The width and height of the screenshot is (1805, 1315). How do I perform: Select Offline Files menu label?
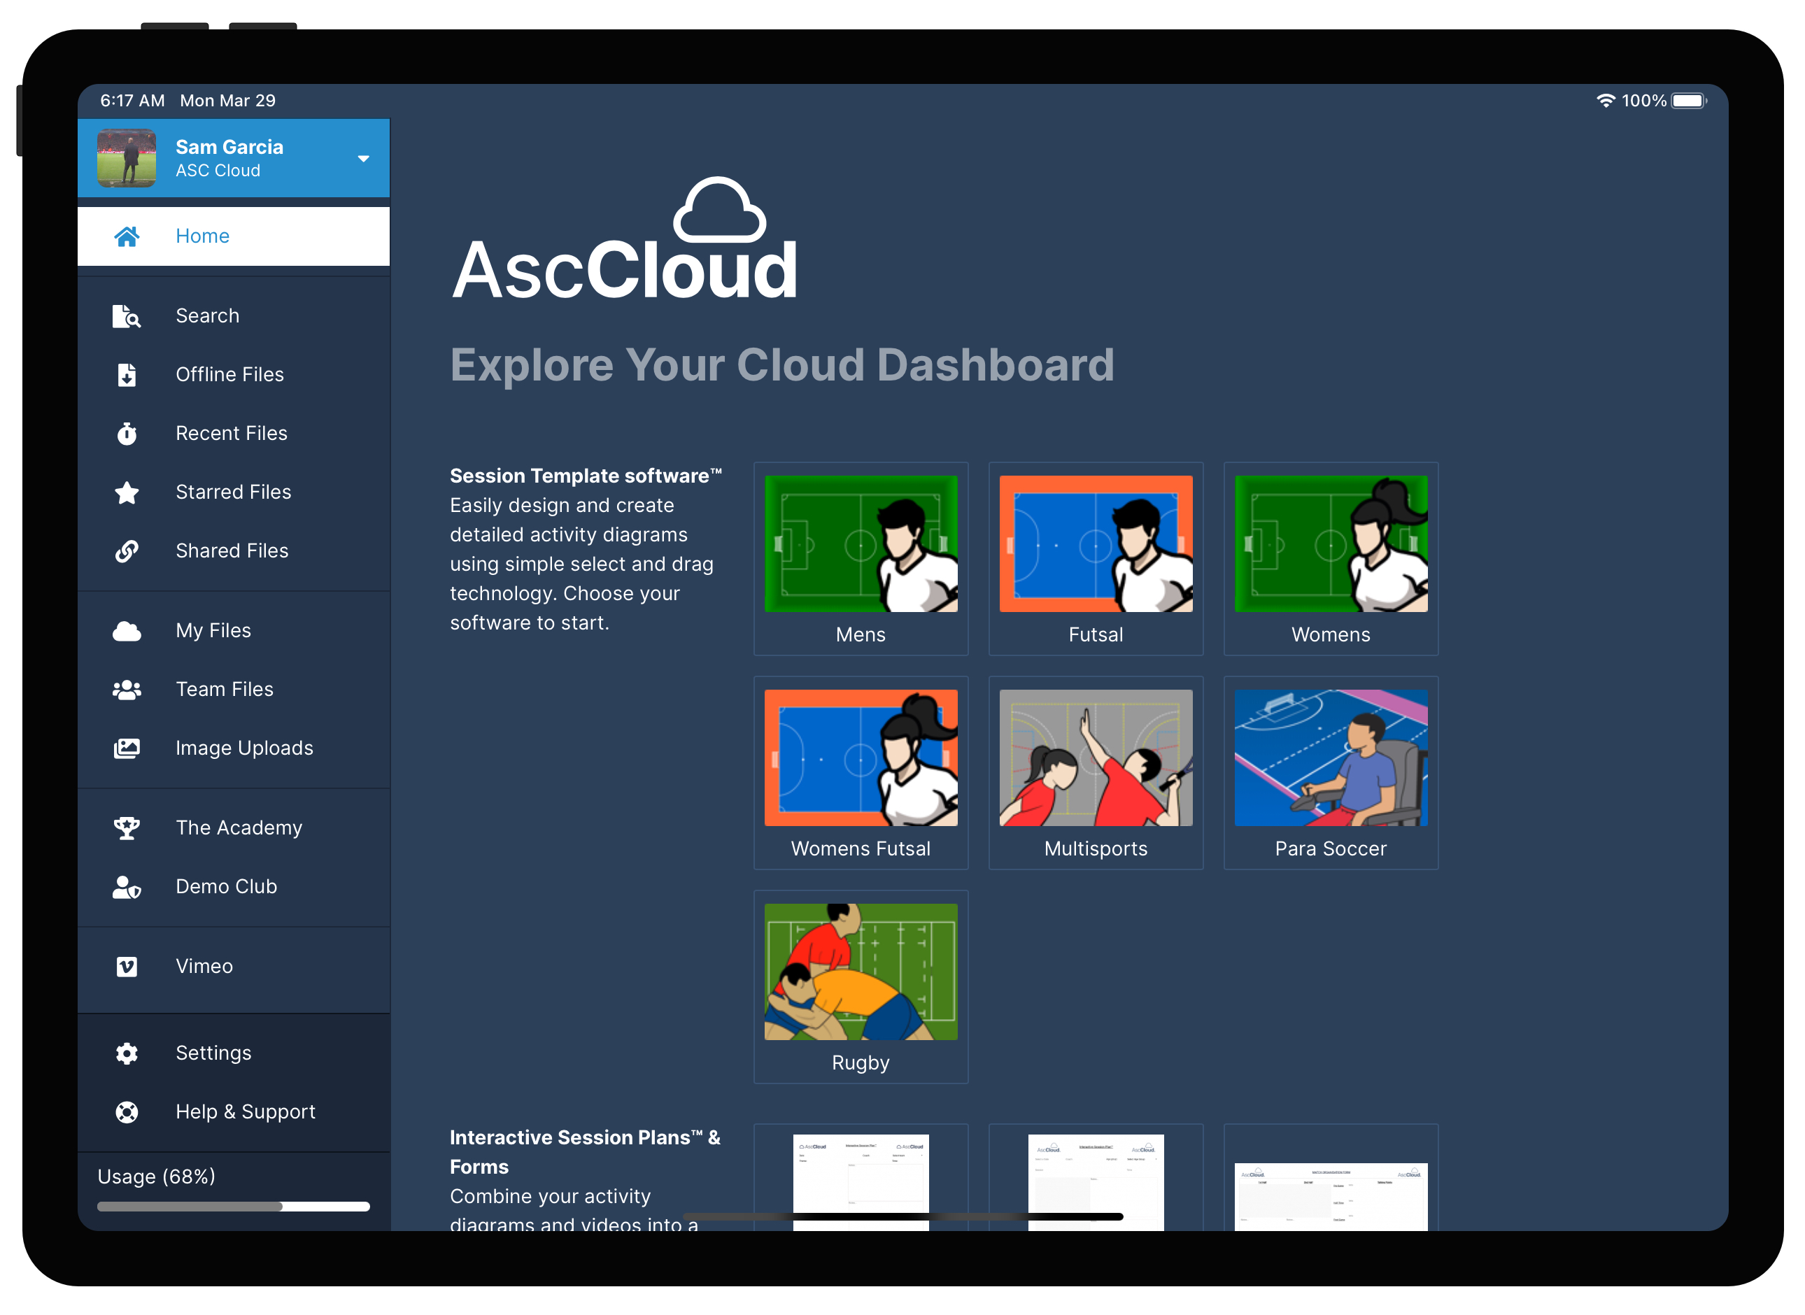tap(229, 375)
